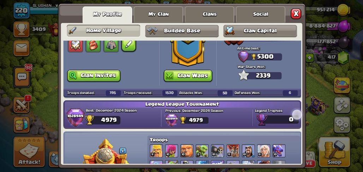Open the trophy leaderboard icon
This screenshot has height=172, width=363.
(x=21, y=29)
